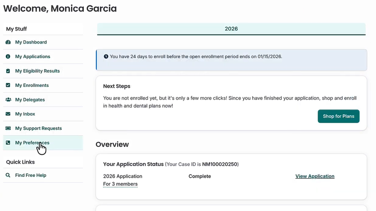Expand the For 3 members details

(120, 184)
